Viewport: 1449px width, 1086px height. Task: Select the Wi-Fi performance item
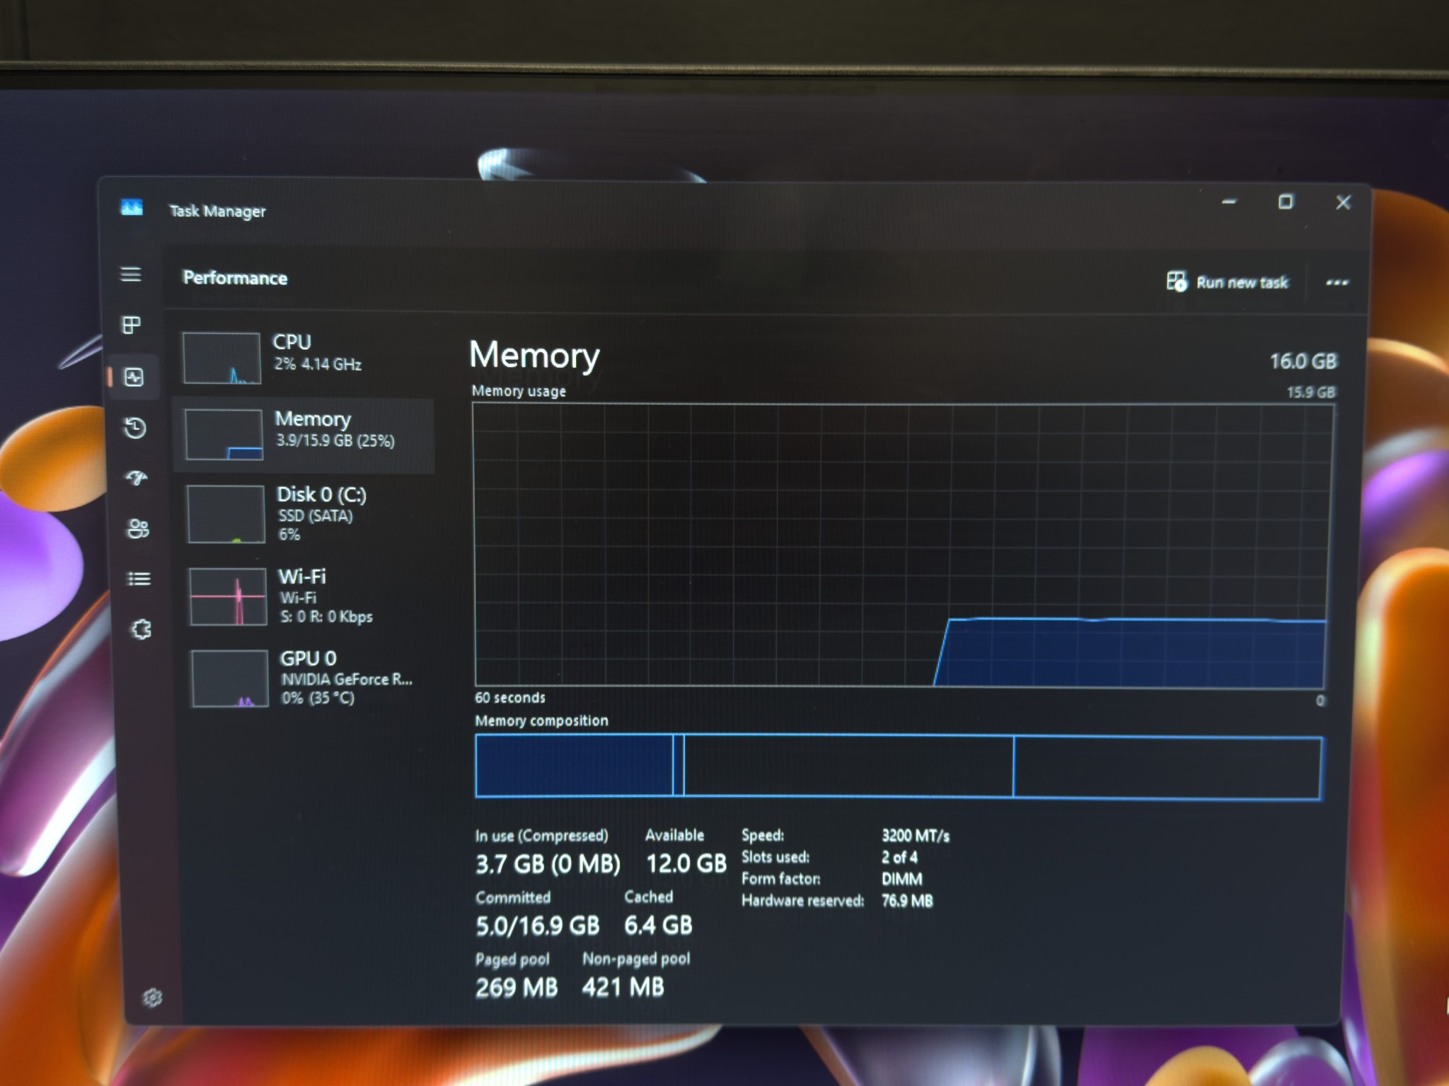pos(307,596)
